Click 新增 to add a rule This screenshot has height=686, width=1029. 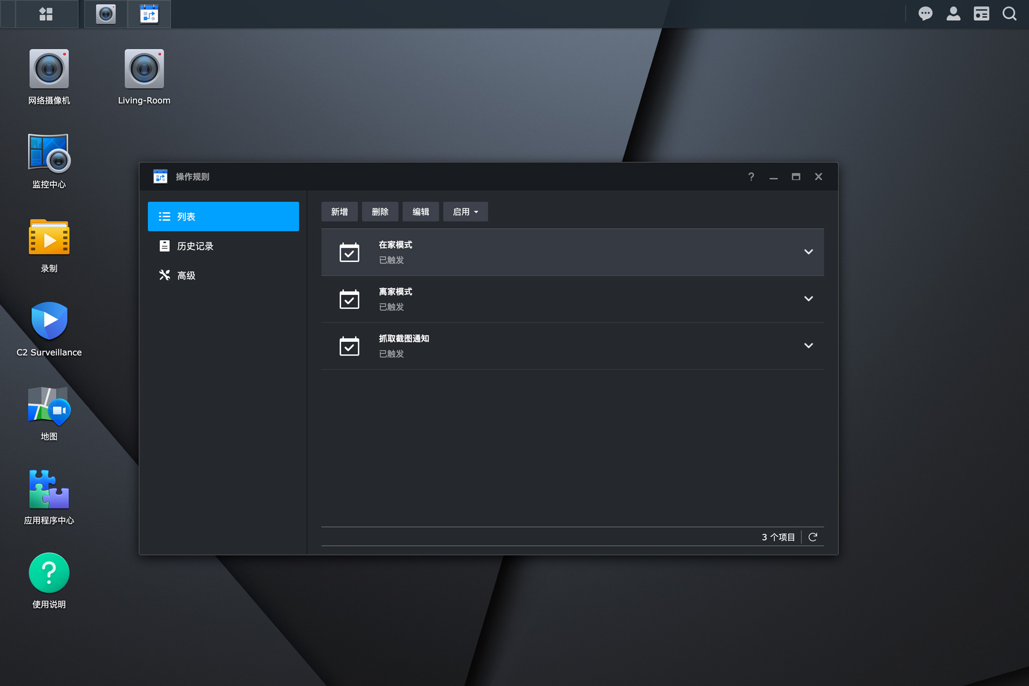point(340,212)
